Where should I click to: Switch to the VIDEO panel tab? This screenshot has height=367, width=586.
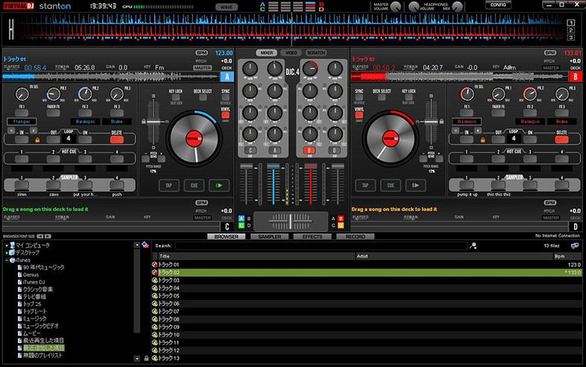[291, 53]
